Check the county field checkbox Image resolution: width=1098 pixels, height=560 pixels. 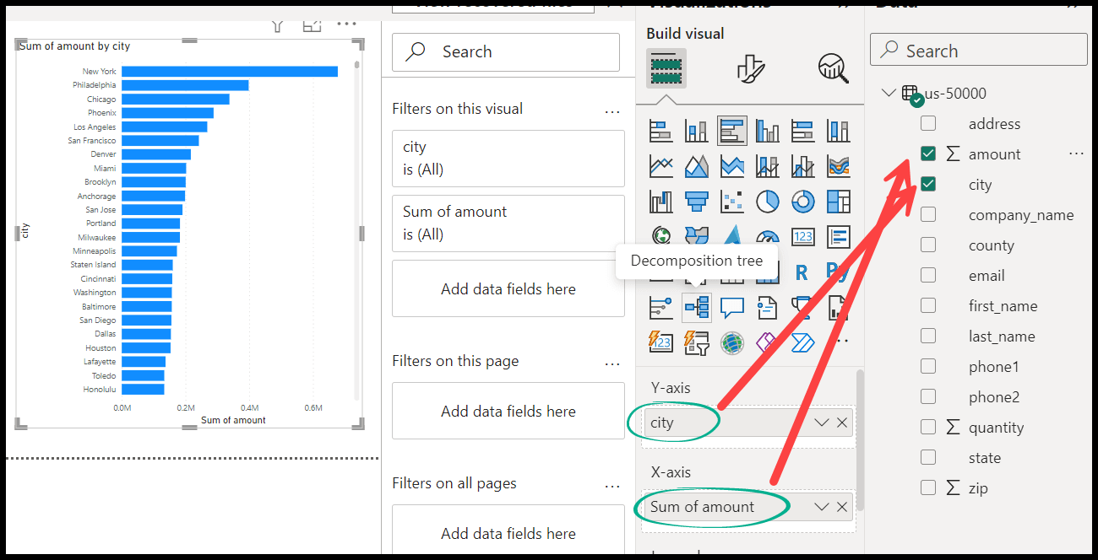click(x=928, y=245)
